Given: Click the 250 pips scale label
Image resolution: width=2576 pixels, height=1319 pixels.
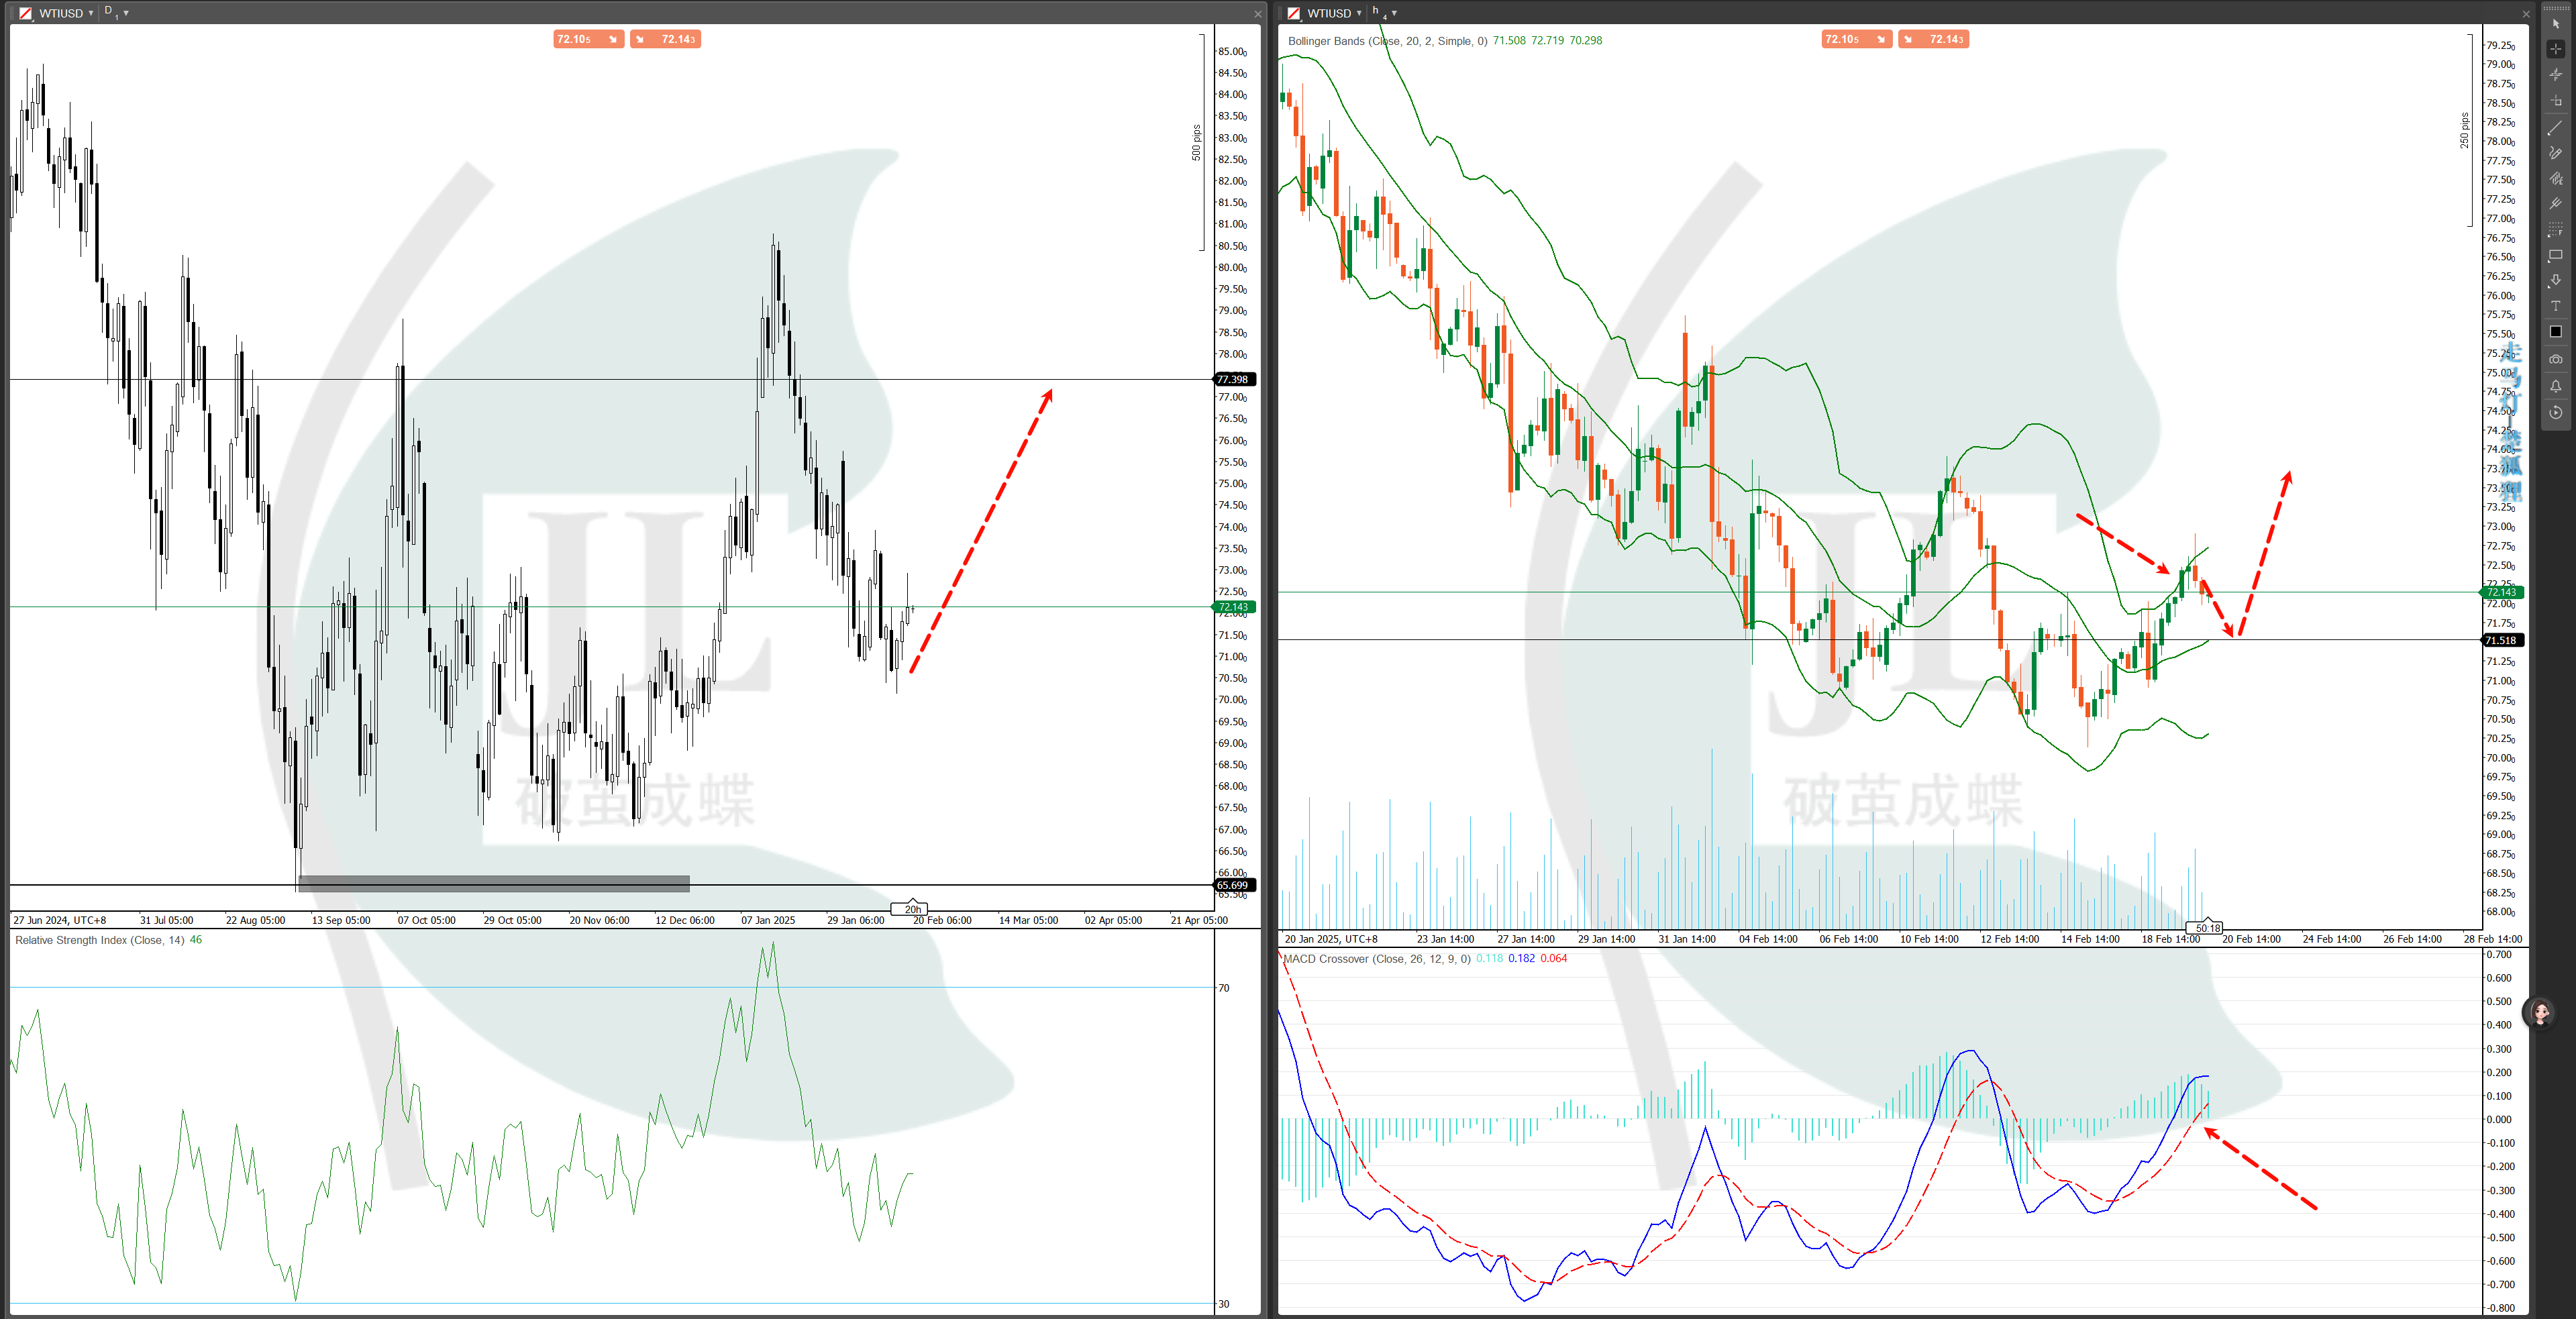Looking at the screenshot, I should pyautogui.click(x=2464, y=131).
